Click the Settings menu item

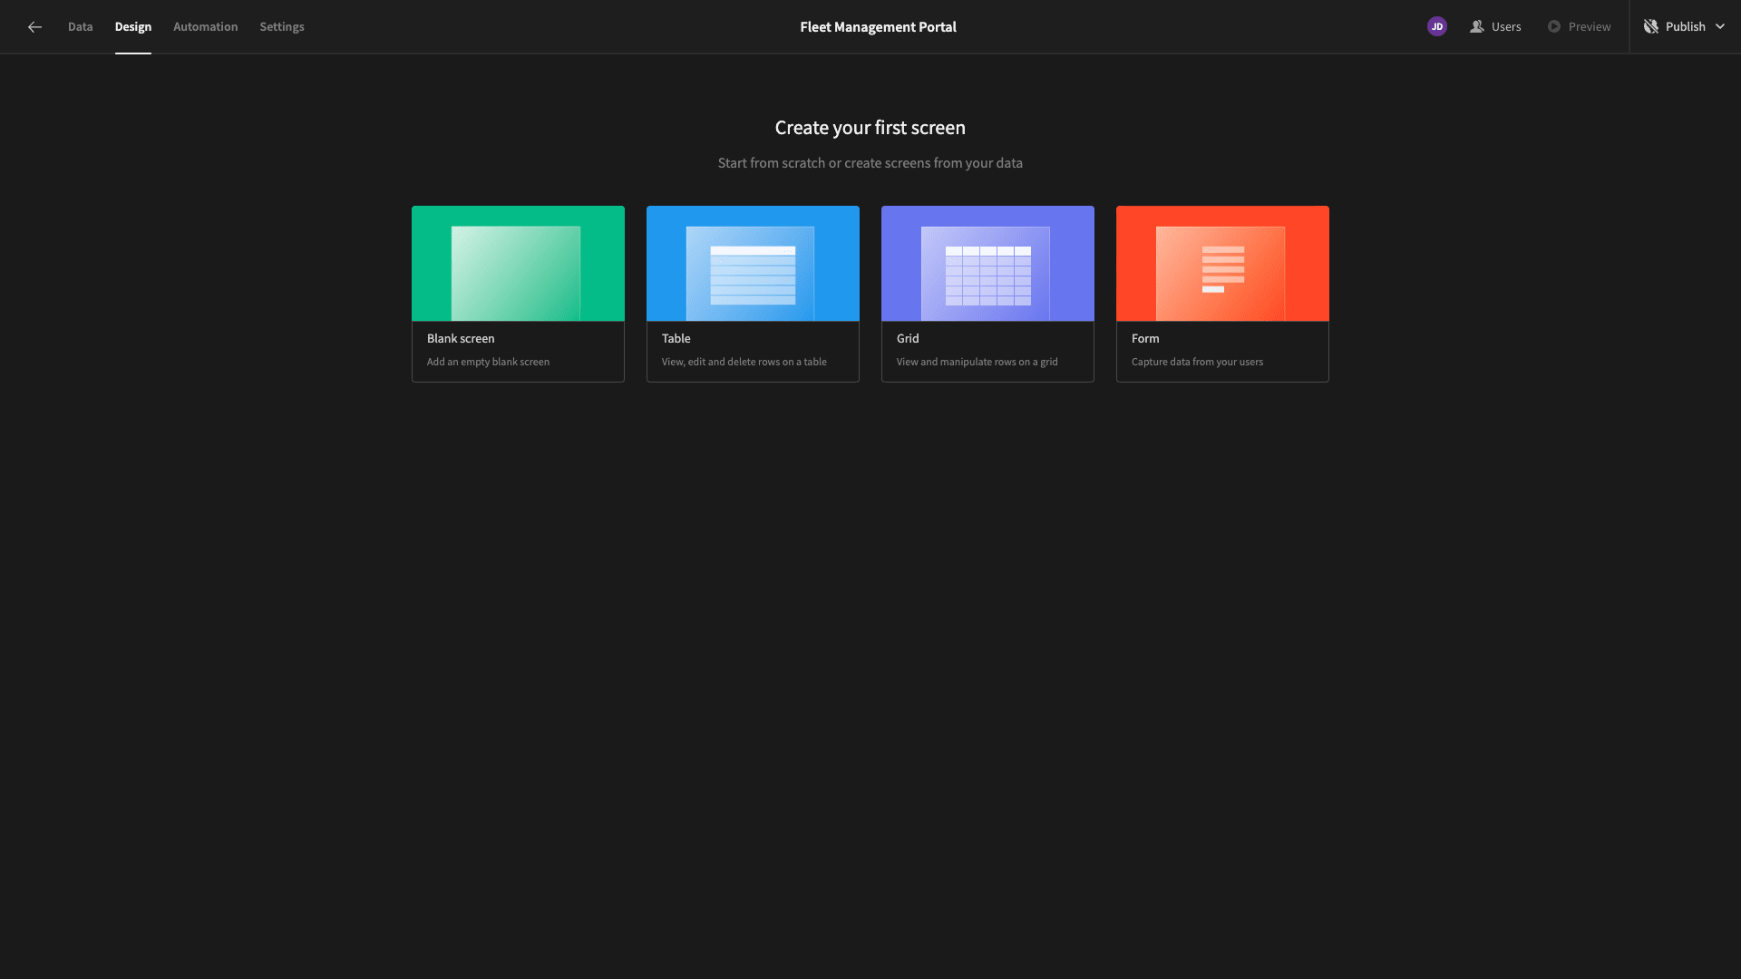pos(282,26)
